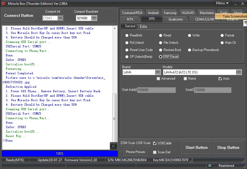
Task: Open the log screenshot tool icon
Action: [x=114, y=146]
